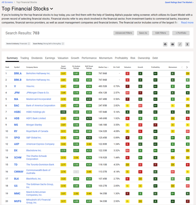Go to previous table columns arrow
The image size is (196, 205).
(182, 67)
